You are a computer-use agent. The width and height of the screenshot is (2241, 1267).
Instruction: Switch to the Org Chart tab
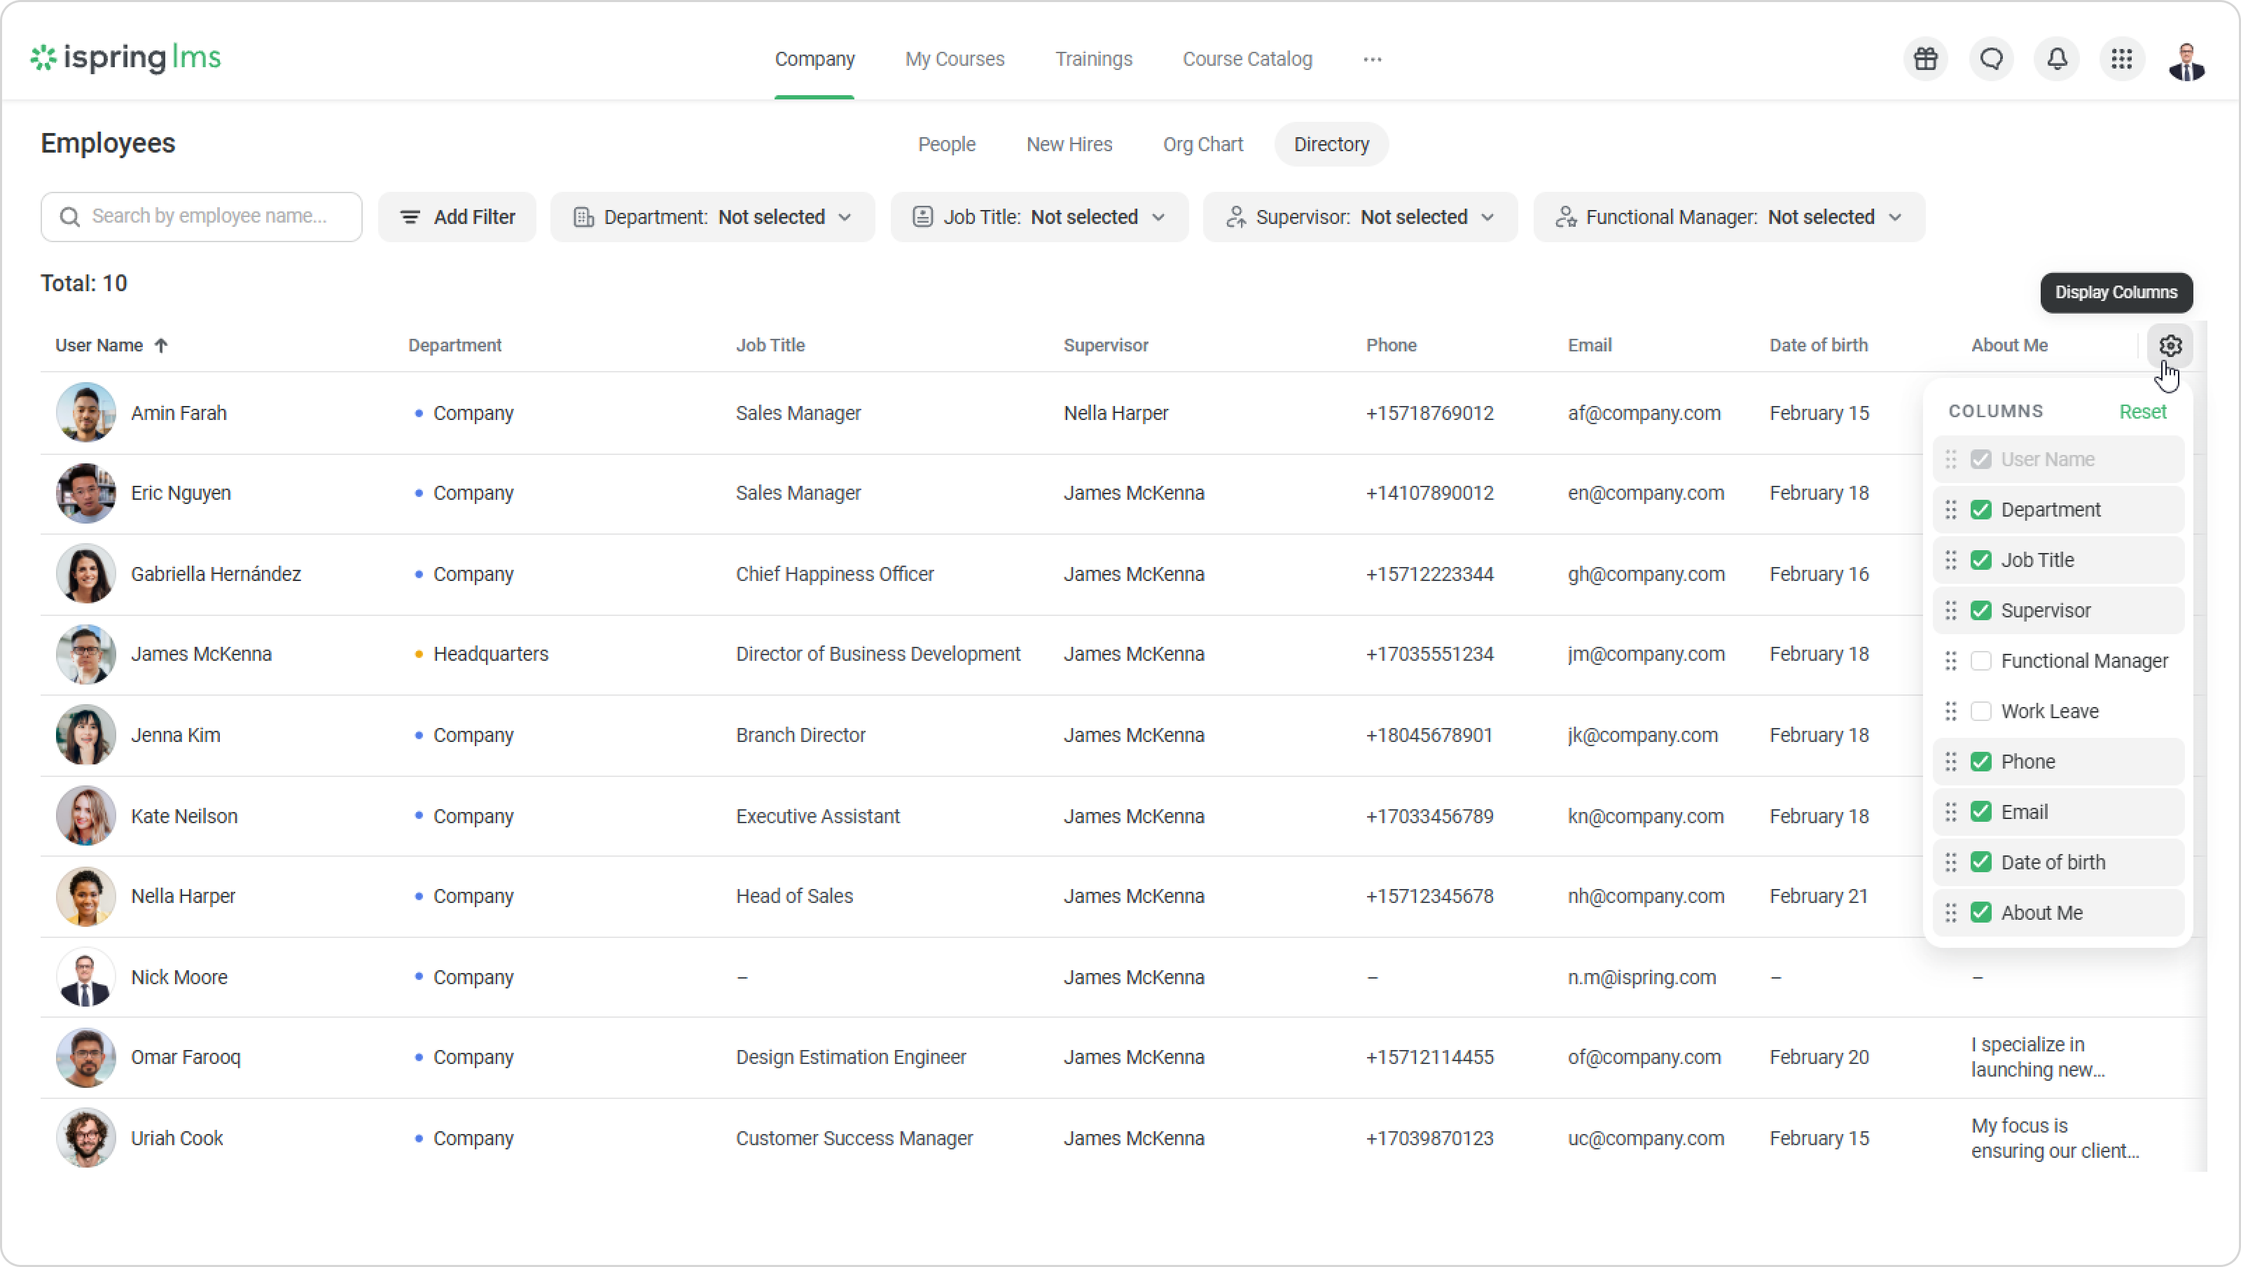[x=1202, y=144]
